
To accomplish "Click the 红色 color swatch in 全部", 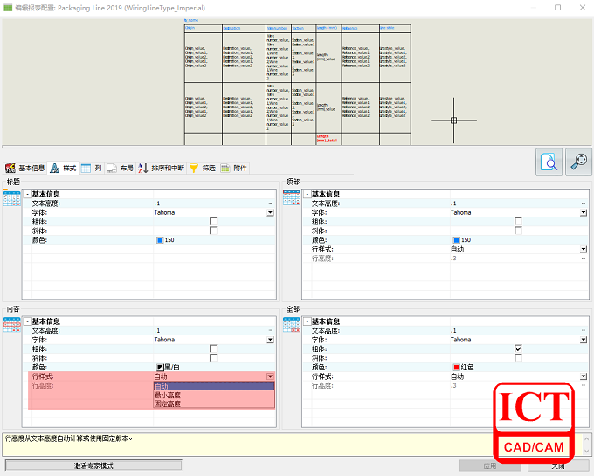I will pos(456,368).
